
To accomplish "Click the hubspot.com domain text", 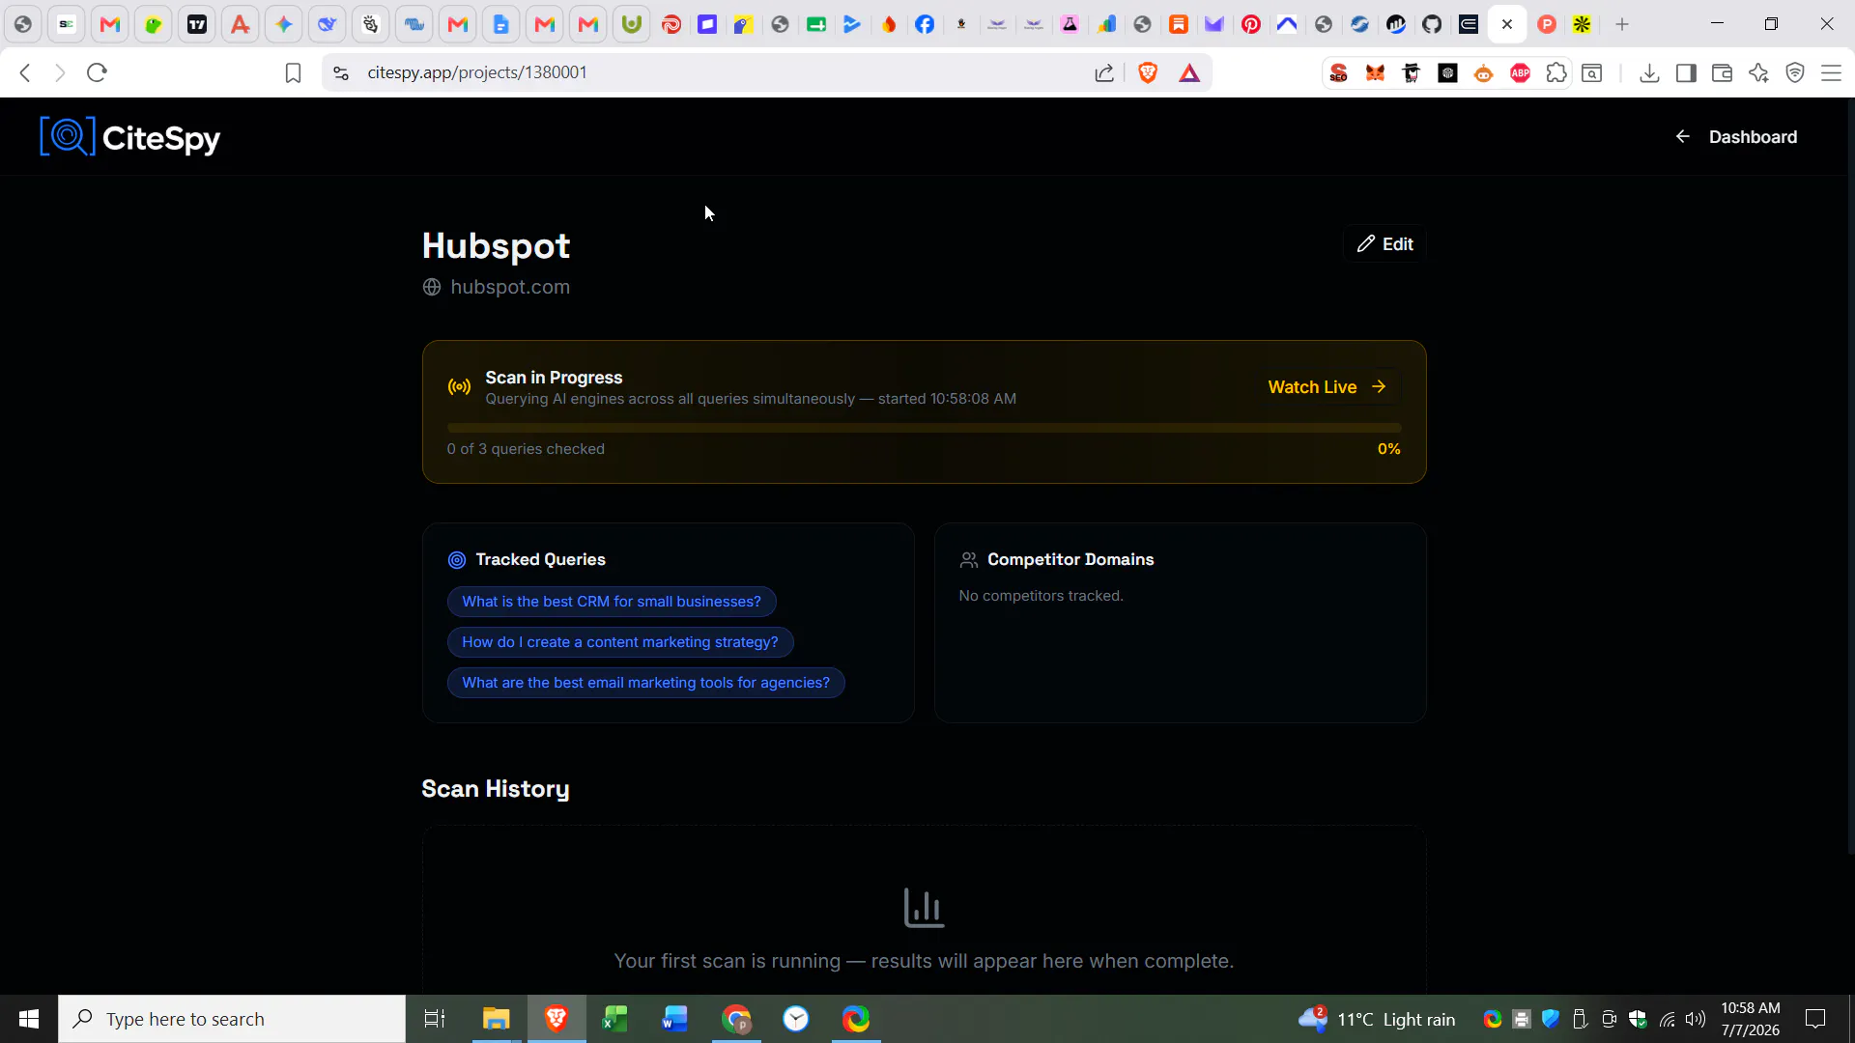I will coord(510,288).
